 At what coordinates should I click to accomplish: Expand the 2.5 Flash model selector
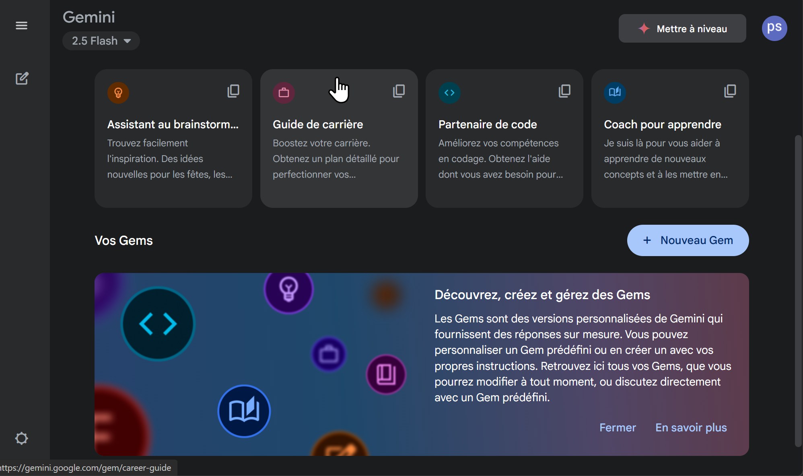[101, 41]
